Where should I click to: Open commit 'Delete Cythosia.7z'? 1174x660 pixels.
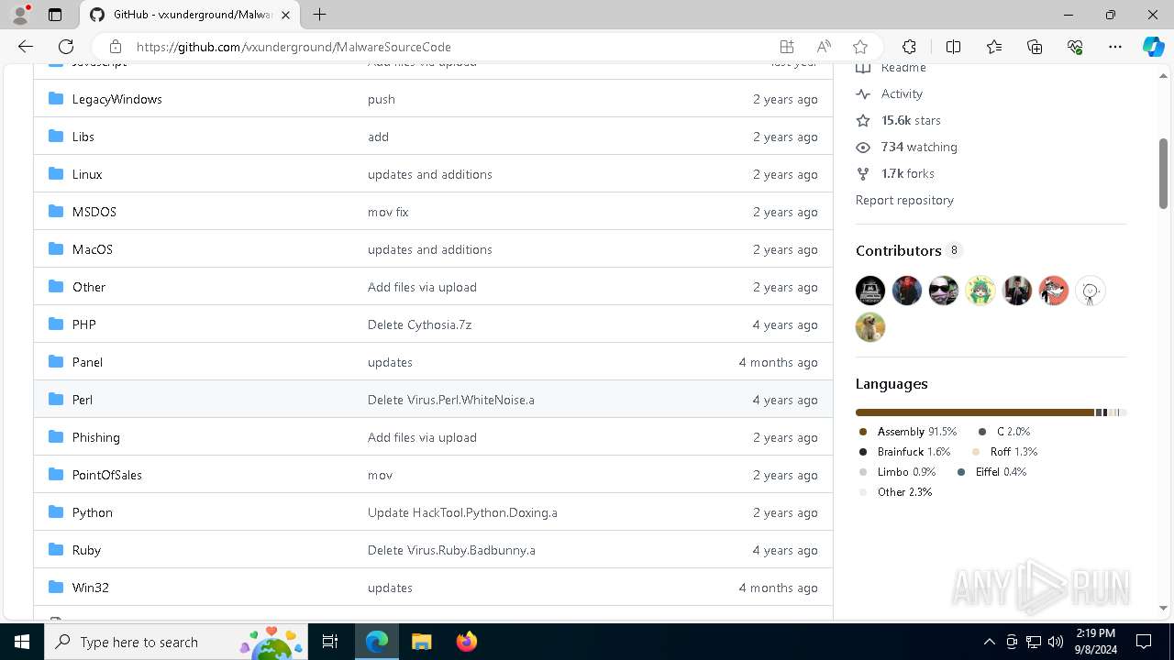point(419,324)
